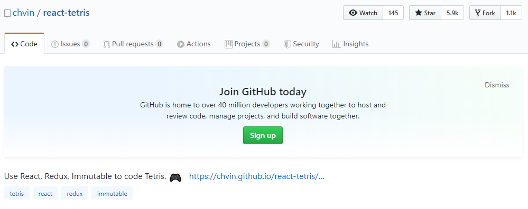Click the Insights bar graph icon
This screenshot has height=209, width=528.
pos(336,44)
